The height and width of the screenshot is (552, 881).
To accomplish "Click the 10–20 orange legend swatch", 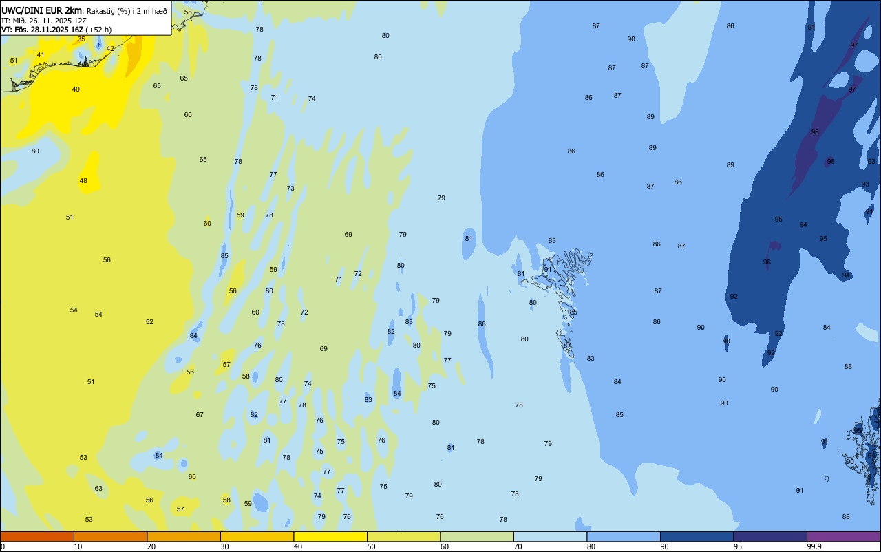I will click(110, 536).
